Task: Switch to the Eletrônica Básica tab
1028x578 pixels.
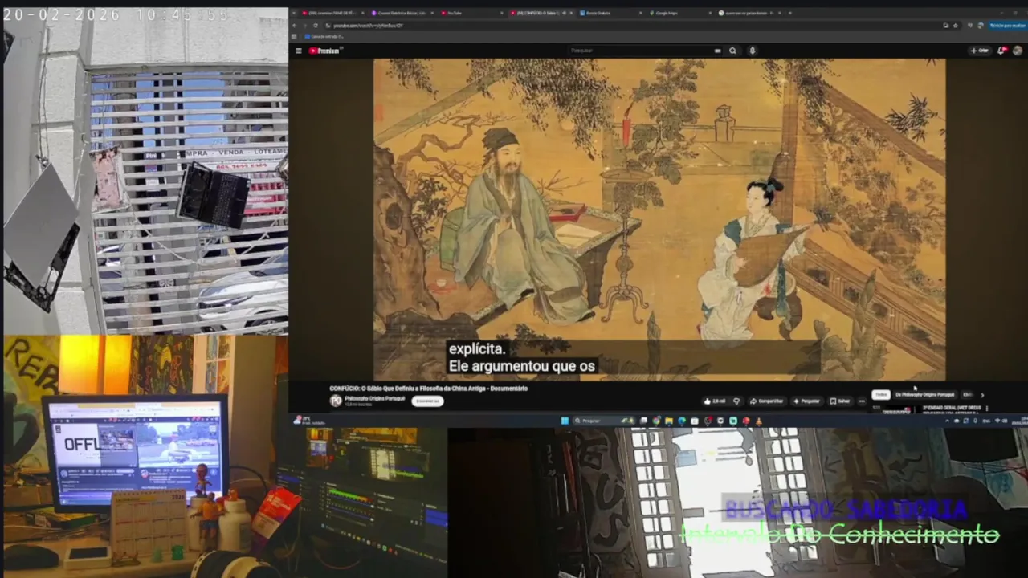Action: point(402,13)
